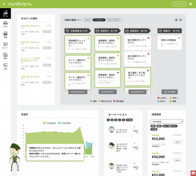Click 提案中 button on the ¥54,000 proposal
The image size is (196, 176).
(x=177, y=142)
